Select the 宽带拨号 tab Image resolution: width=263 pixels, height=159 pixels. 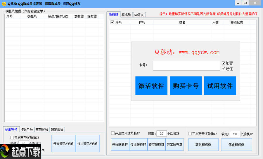click(x=41, y=130)
